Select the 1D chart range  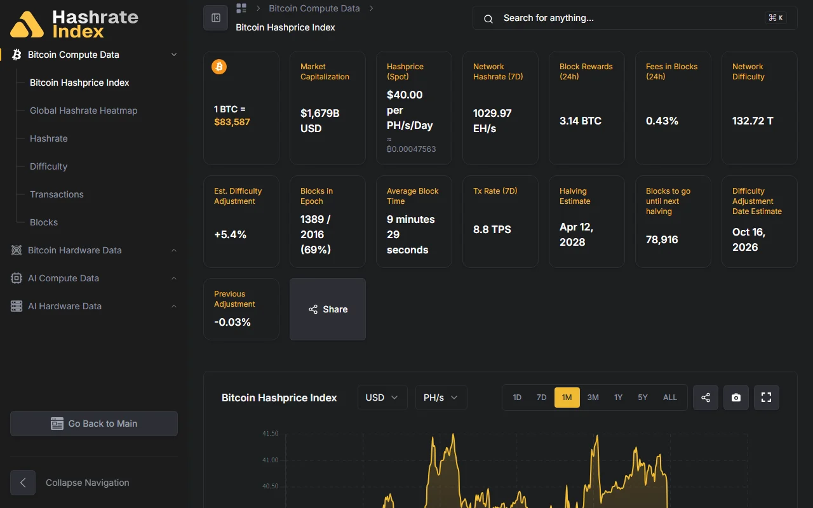tap(517, 398)
